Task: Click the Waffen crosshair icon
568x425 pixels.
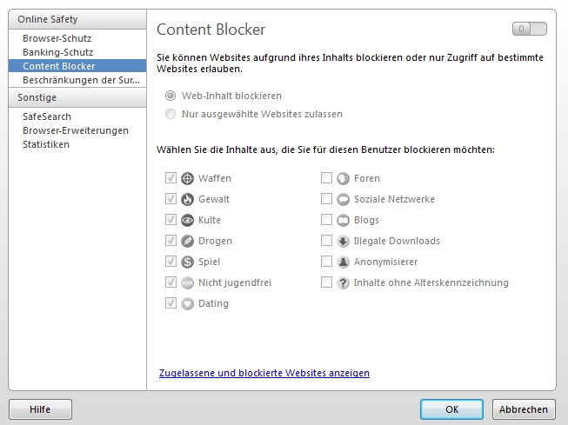Action: (x=187, y=178)
